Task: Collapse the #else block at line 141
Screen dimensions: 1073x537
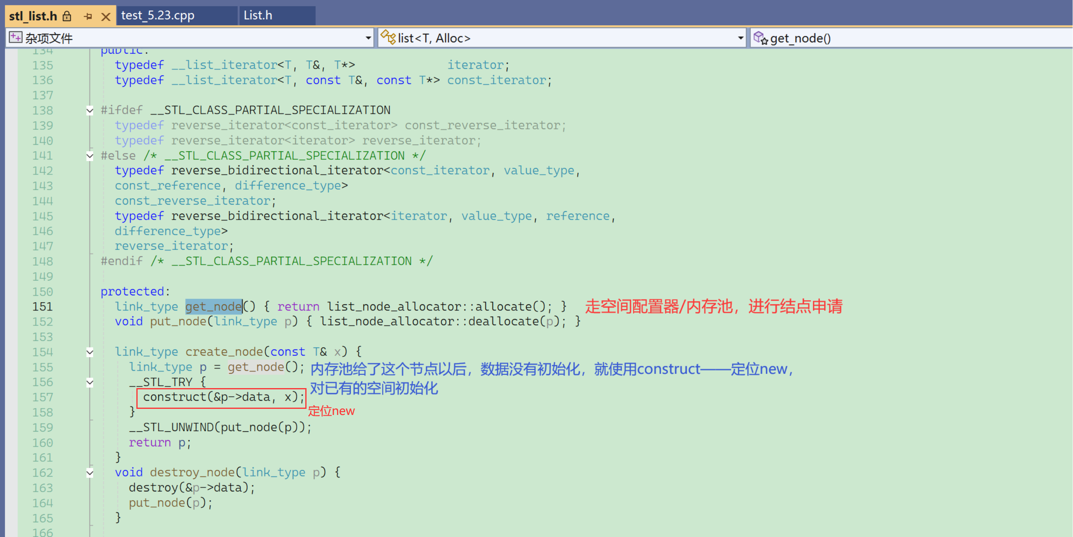Action: click(90, 156)
